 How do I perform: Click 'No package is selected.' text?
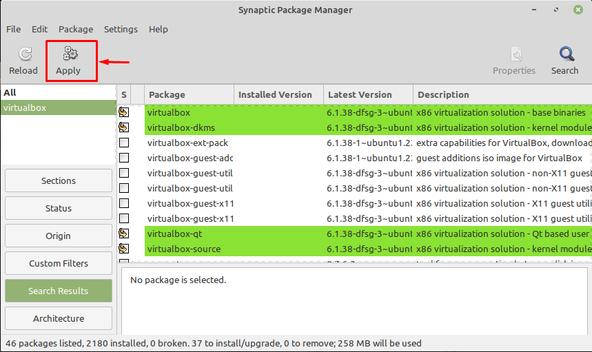point(178,280)
